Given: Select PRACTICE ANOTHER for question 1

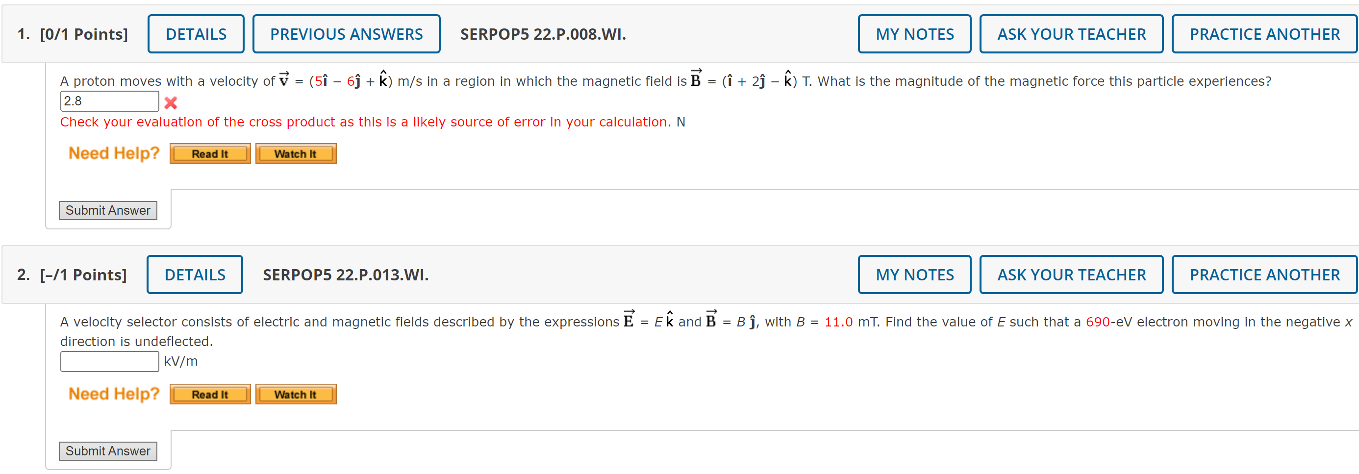Looking at the screenshot, I should click(1264, 33).
